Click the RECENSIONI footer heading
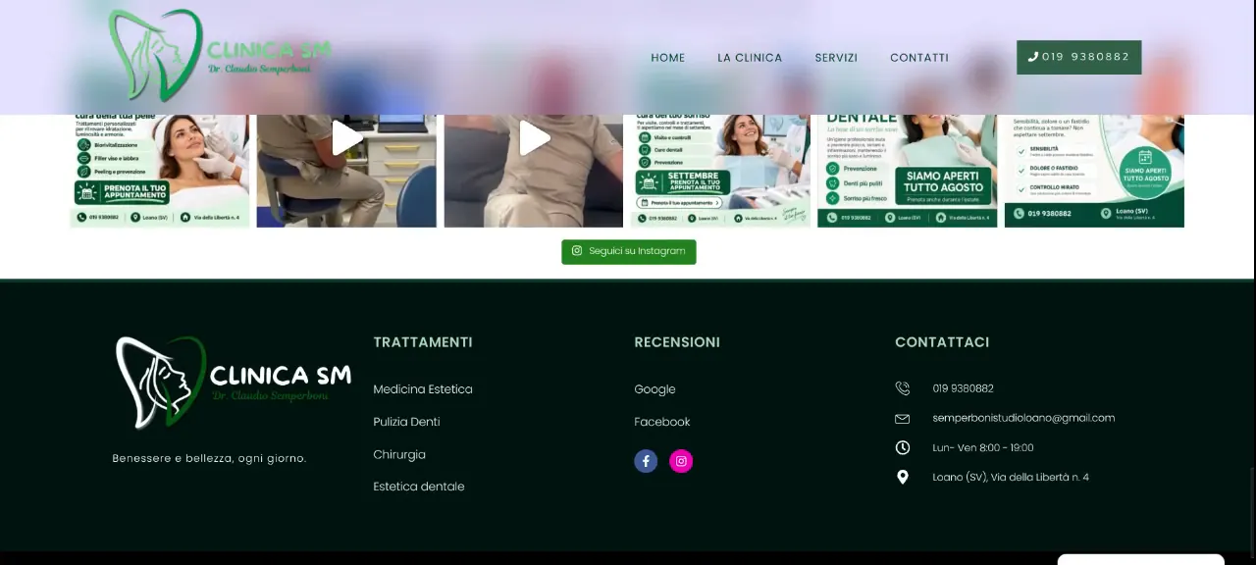 click(x=677, y=342)
